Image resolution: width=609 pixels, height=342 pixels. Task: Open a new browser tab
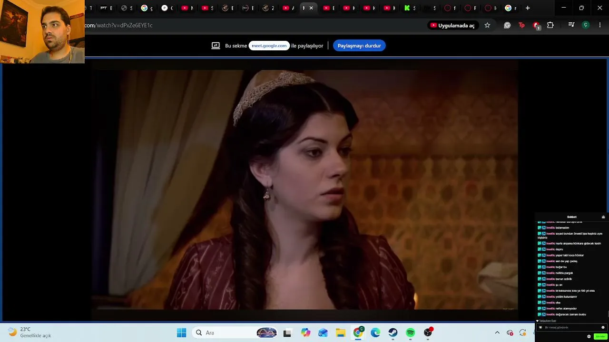click(528, 8)
